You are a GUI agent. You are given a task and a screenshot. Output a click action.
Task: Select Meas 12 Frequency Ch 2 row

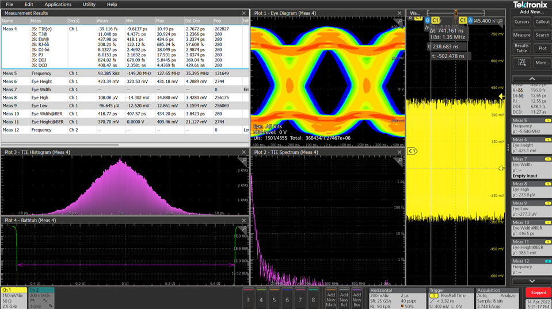(x=125, y=130)
